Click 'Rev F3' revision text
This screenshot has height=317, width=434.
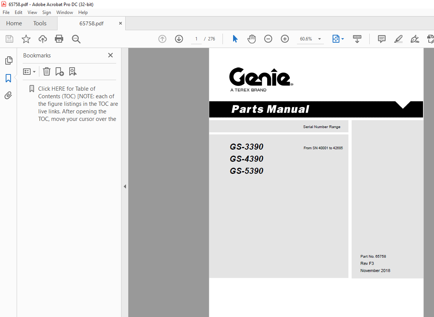pos(367,263)
